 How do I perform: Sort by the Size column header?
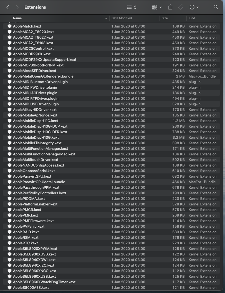165,18
